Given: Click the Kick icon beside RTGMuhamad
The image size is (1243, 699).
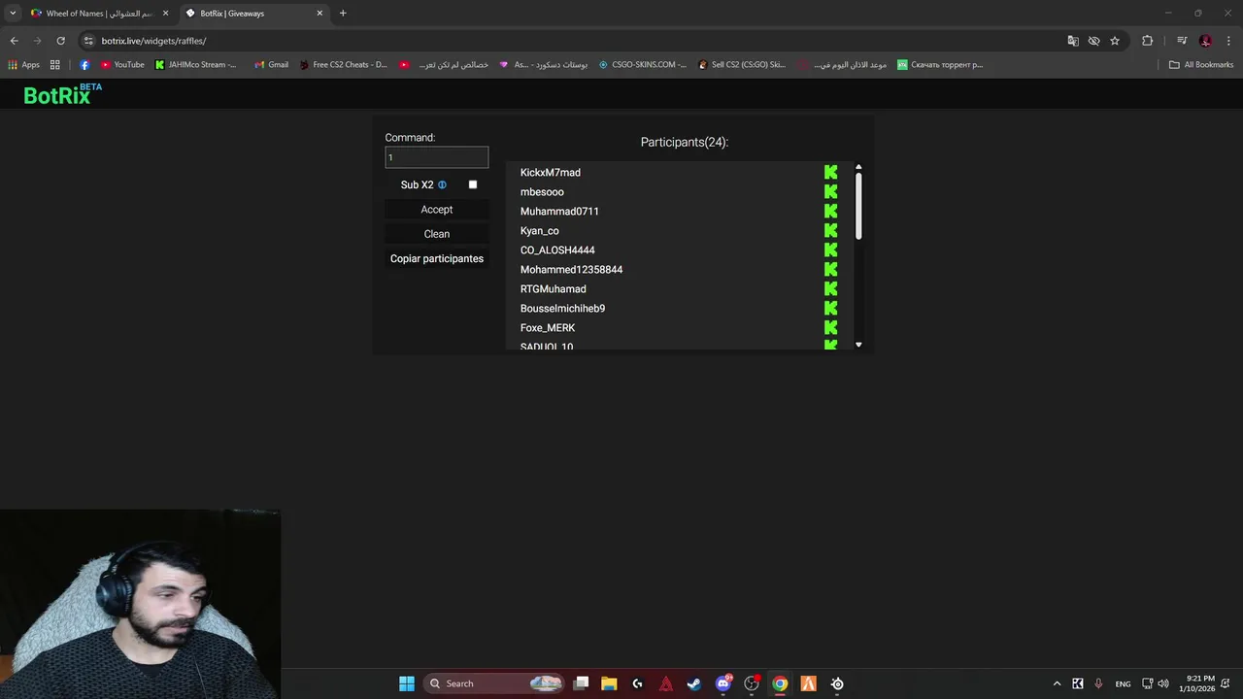Looking at the screenshot, I should 830,288.
